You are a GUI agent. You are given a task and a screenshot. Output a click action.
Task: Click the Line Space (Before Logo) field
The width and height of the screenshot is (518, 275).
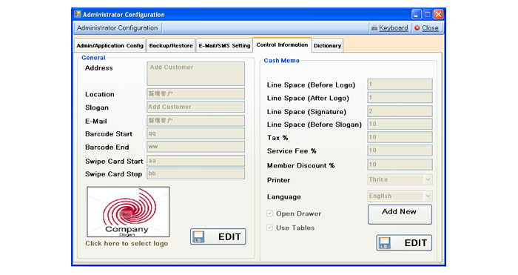click(x=400, y=85)
